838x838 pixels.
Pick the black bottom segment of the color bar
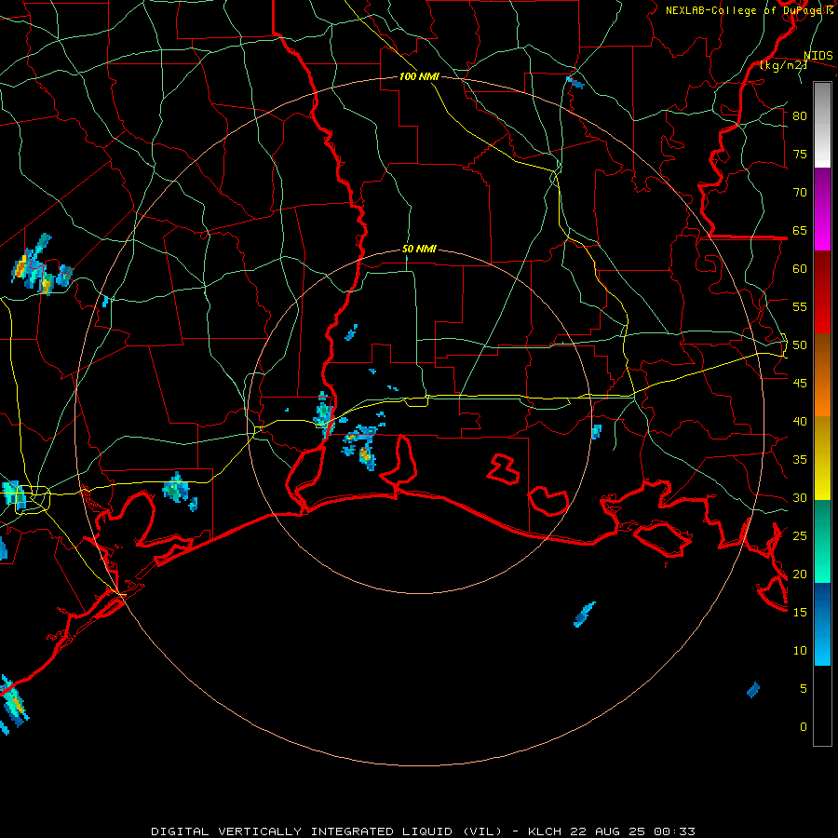coord(822,706)
